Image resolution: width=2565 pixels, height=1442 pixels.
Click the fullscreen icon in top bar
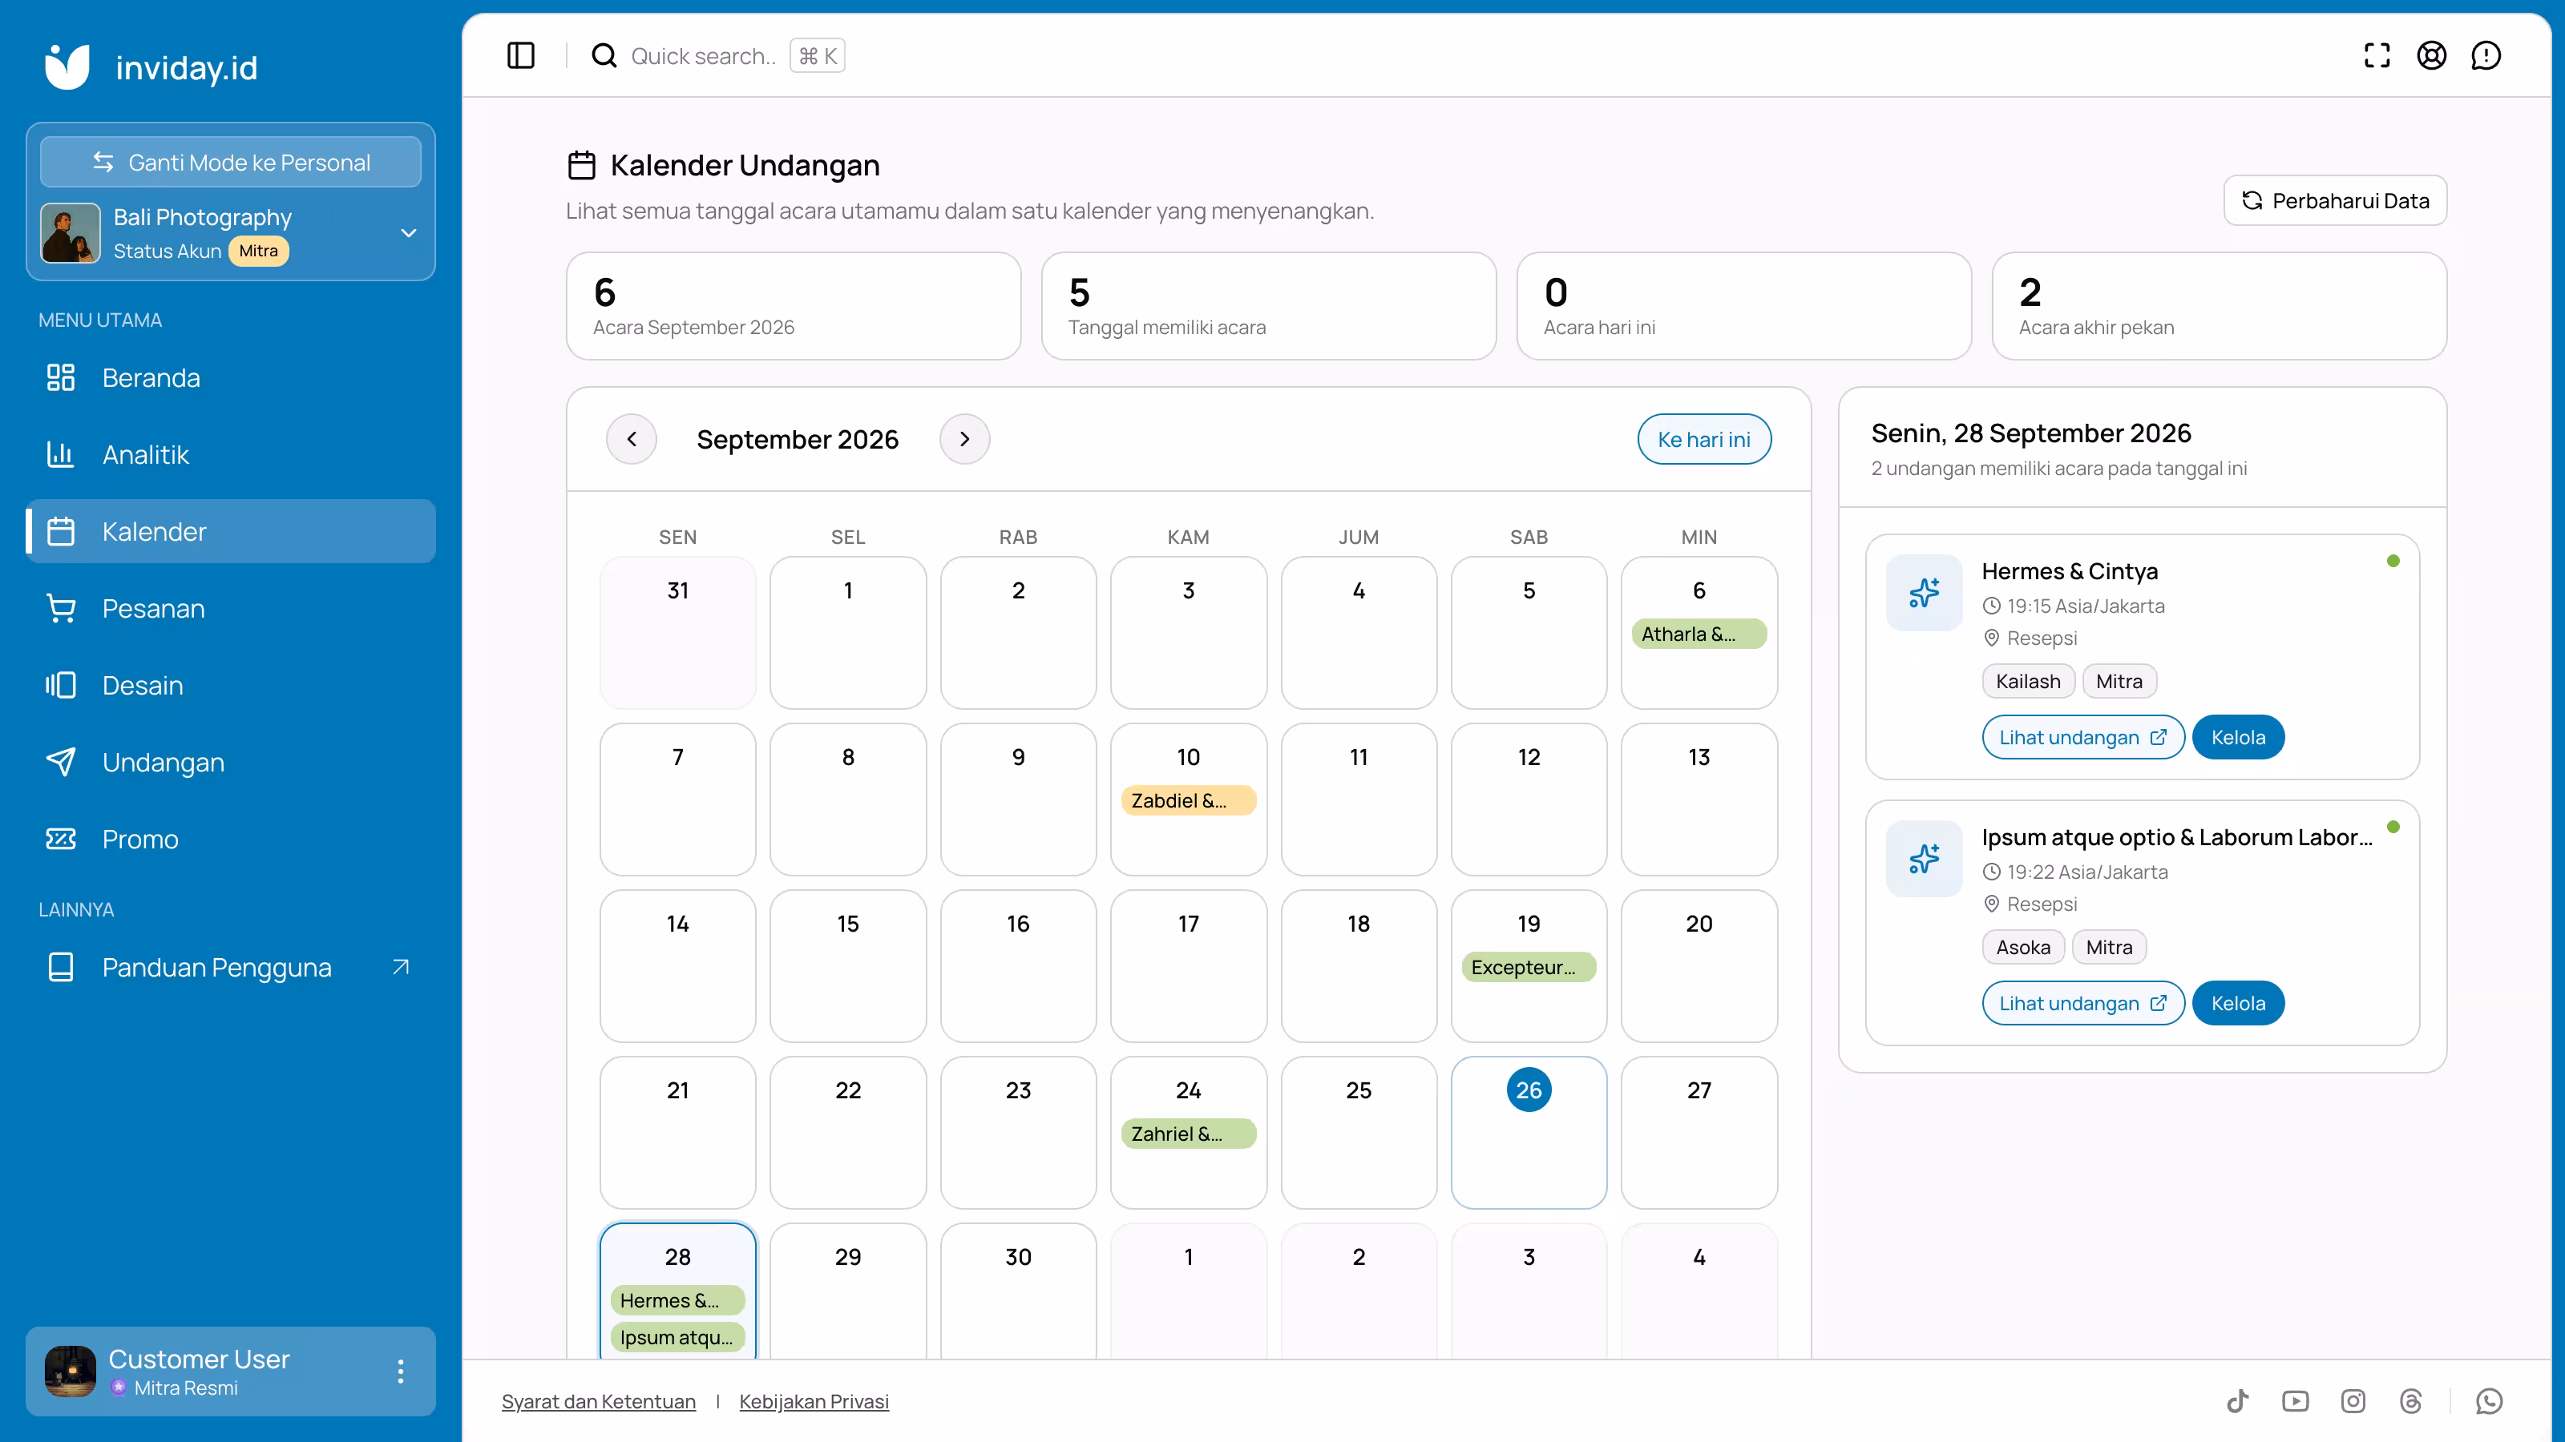pyautogui.click(x=2377, y=56)
